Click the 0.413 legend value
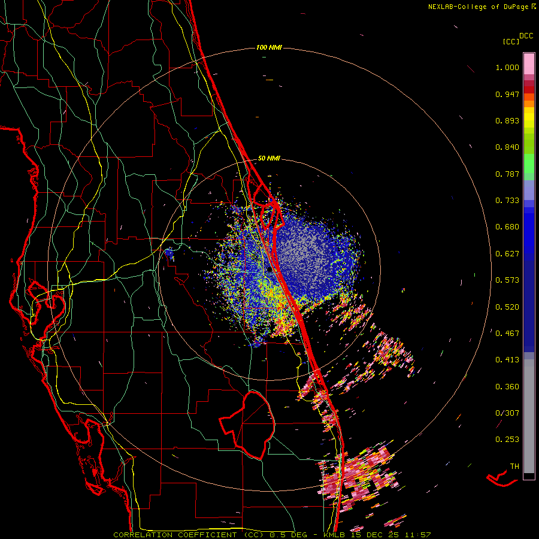Screen dimensions: 539x539 point(507,360)
